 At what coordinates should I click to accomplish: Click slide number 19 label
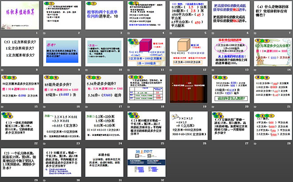coord(205,107)
